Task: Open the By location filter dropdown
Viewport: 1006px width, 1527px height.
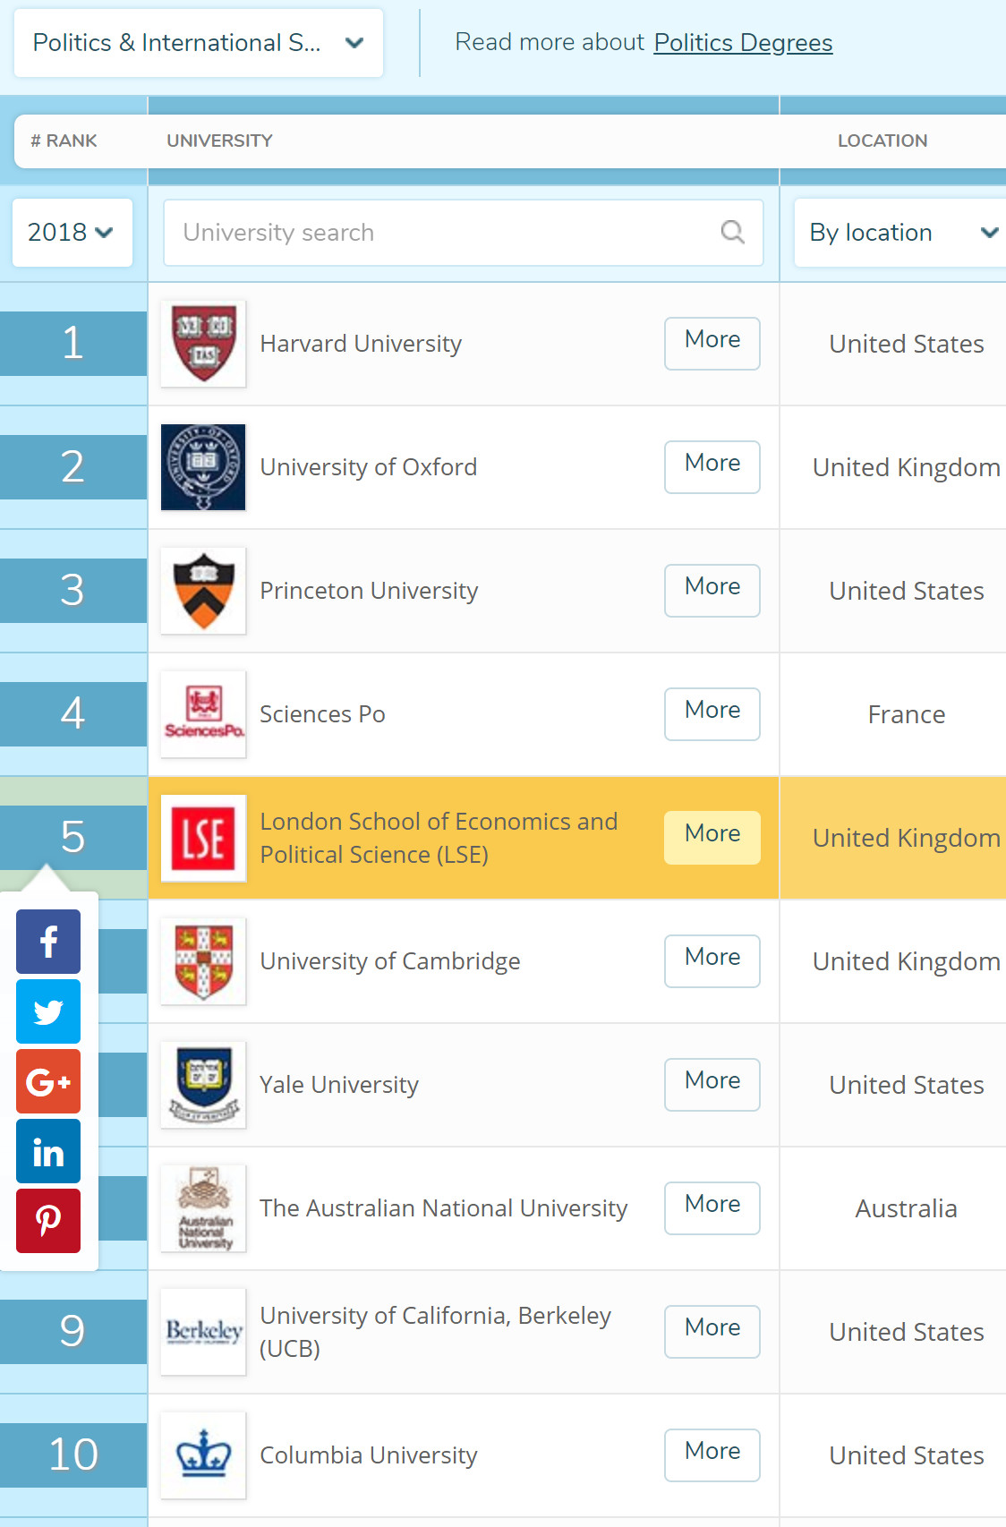Action: pyautogui.click(x=901, y=233)
